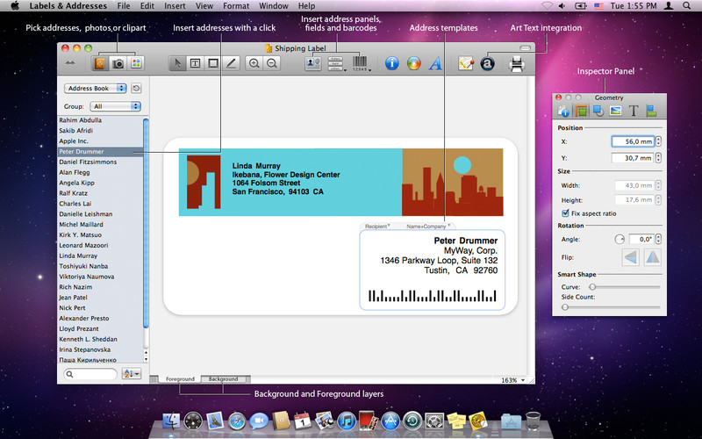Open the Format menu
702x439 pixels.
(236, 6)
